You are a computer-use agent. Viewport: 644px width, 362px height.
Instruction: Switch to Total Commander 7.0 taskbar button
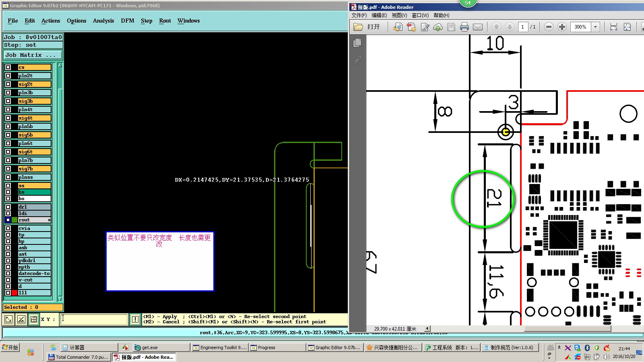tap(78, 357)
